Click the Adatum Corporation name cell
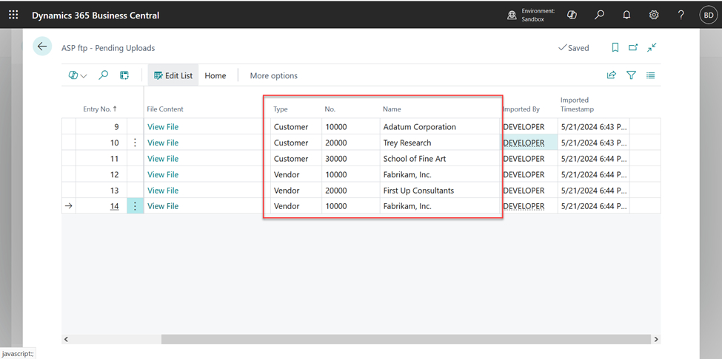This screenshot has height=359, width=722. (440, 127)
